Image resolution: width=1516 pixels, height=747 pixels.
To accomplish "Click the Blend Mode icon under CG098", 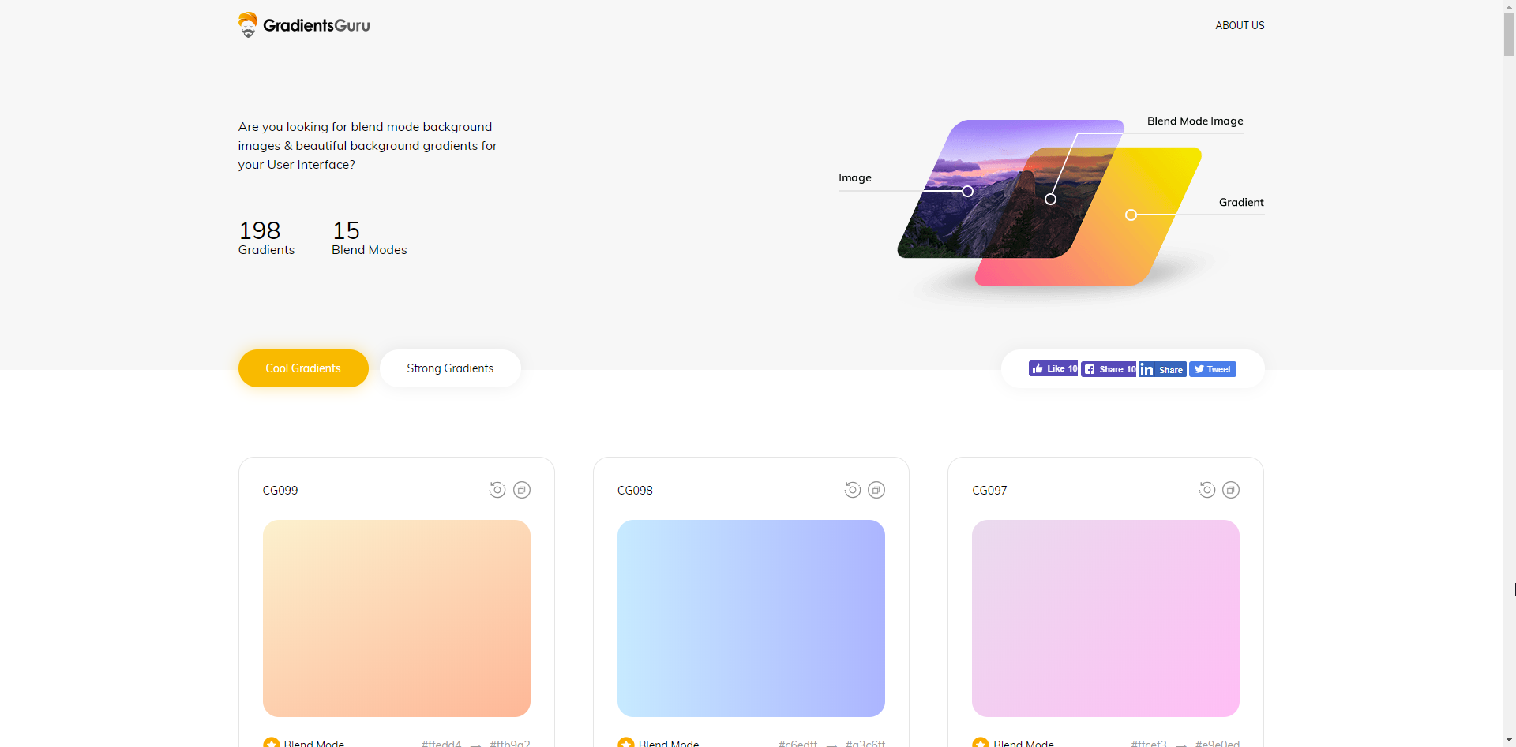I will (x=625, y=742).
